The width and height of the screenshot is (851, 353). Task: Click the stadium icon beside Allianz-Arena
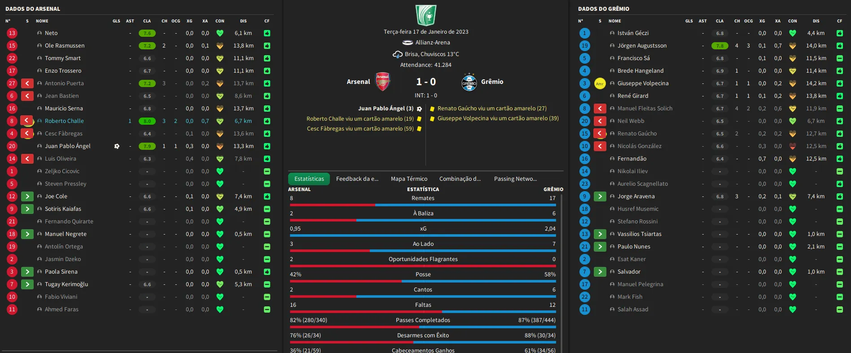[408, 43]
